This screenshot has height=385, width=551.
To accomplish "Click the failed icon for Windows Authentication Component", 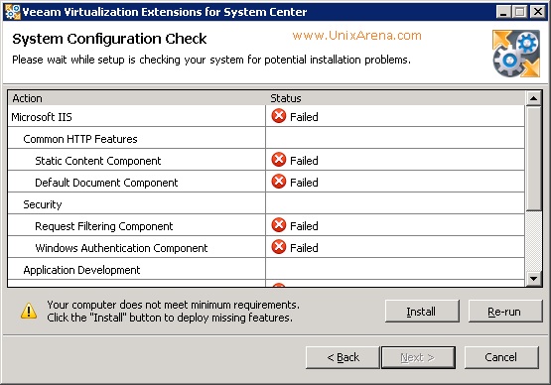I will [279, 247].
